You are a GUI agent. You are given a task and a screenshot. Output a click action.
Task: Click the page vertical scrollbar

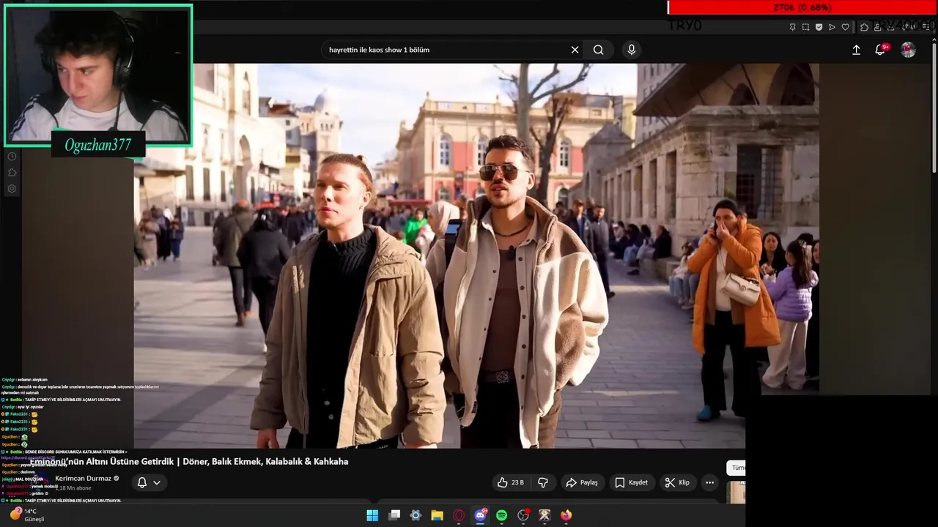(934, 110)
